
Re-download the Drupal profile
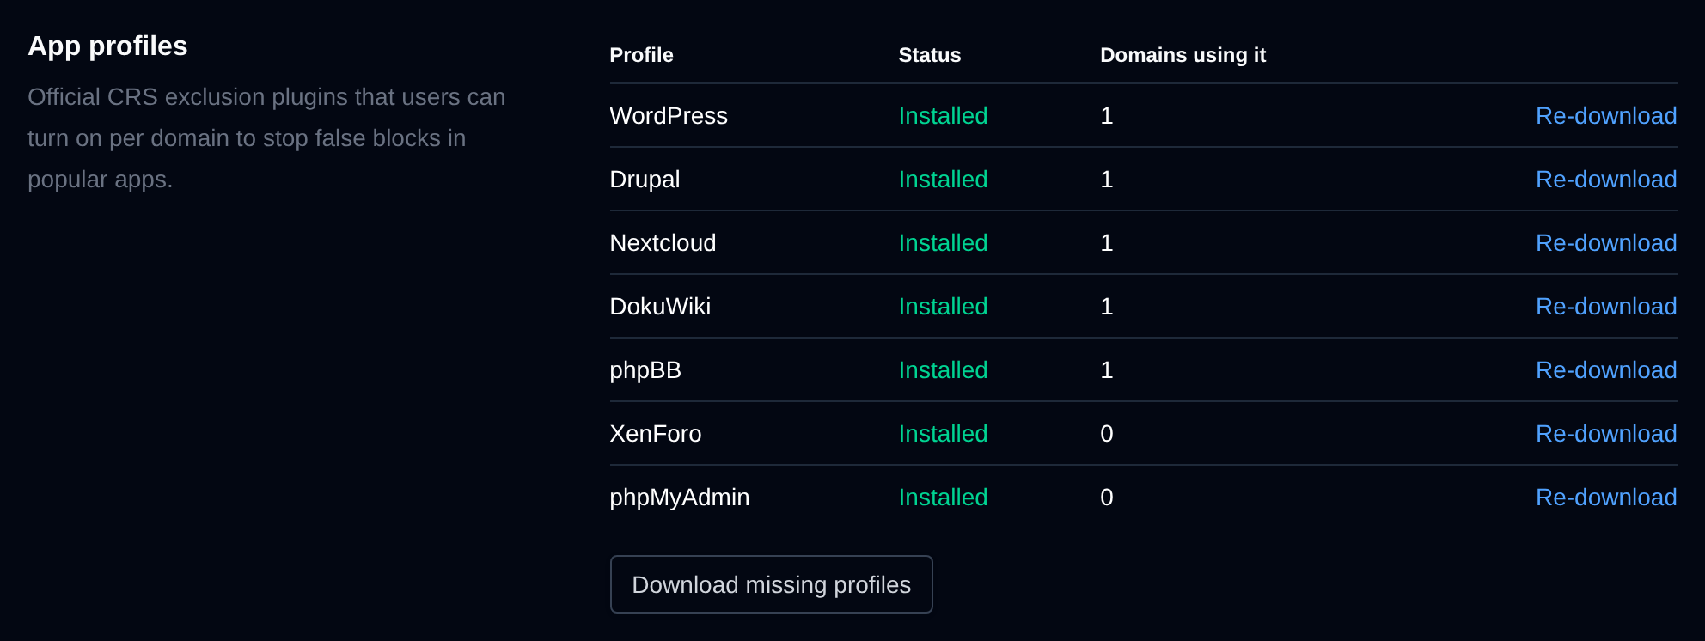point(1606,180)
